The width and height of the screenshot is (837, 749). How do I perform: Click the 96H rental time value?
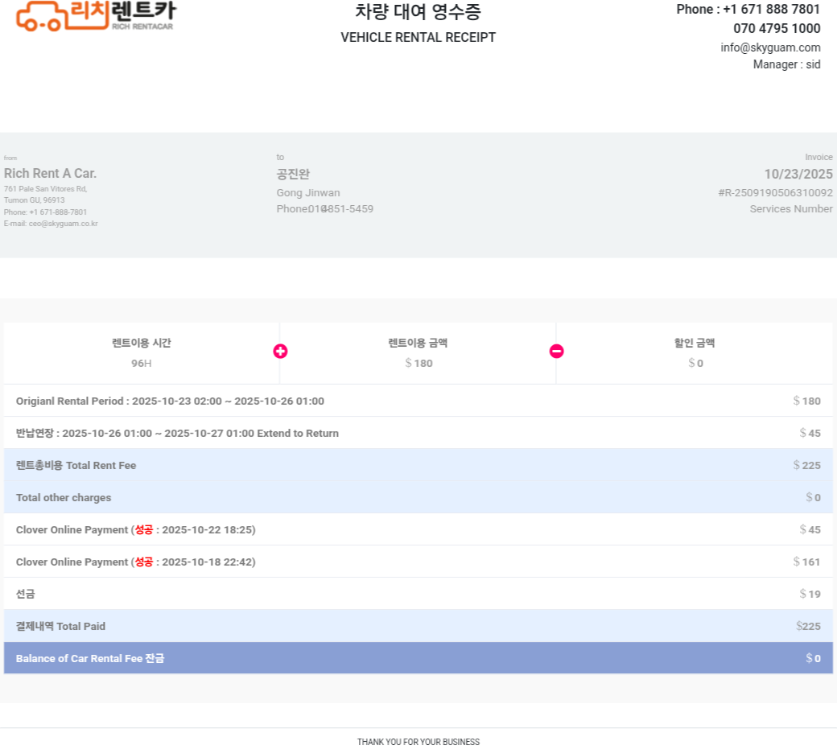[x=142, y=363]
